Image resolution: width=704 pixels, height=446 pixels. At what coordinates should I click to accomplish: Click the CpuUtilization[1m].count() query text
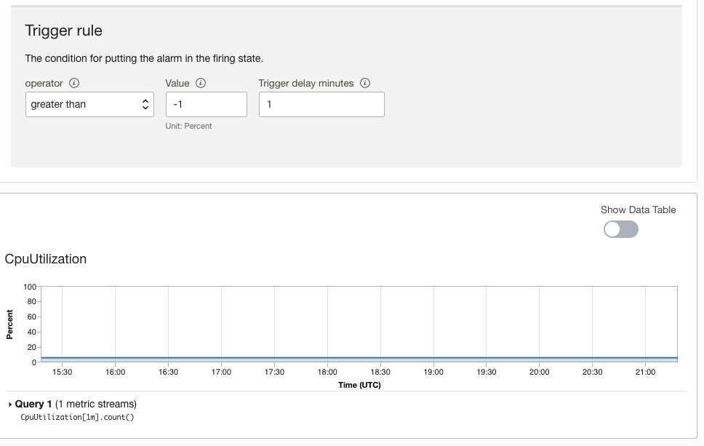(78, 417)
